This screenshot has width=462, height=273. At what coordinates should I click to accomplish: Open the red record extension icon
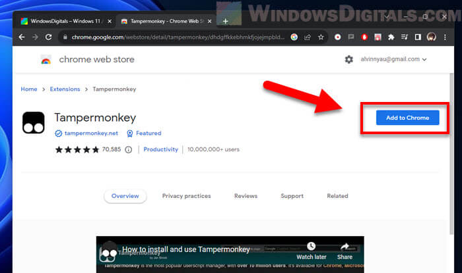[338, 37]
